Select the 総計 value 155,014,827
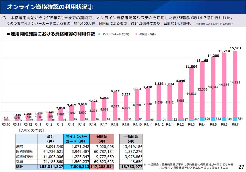 pyautogui.click(x=51, y=167)
